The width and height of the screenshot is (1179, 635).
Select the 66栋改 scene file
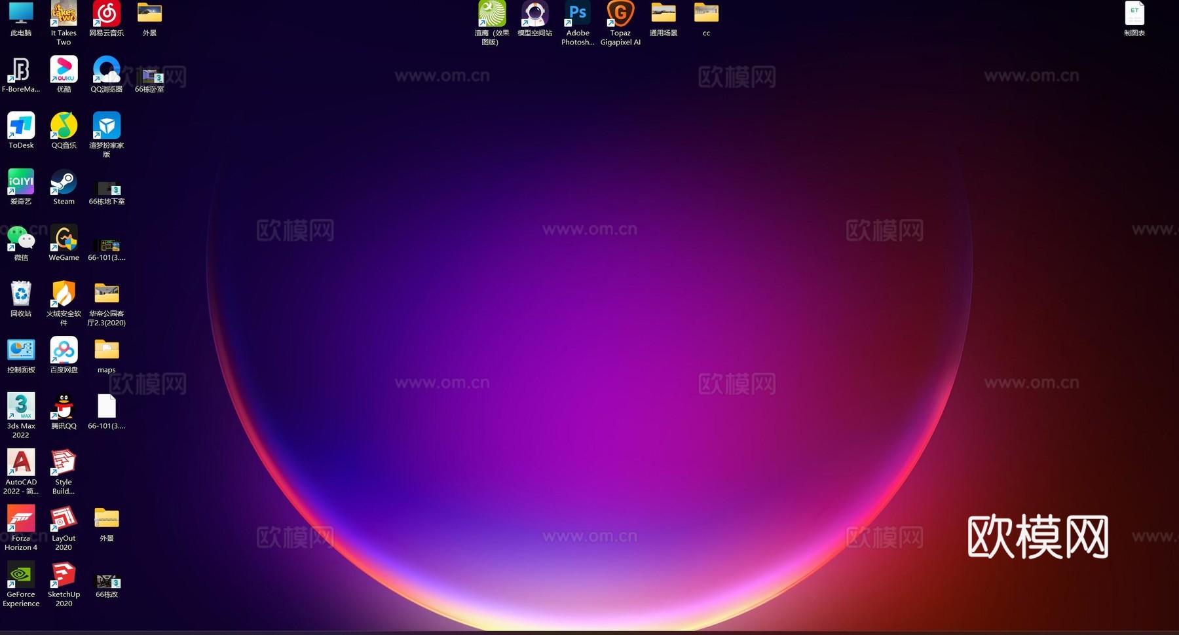(107, 581)
